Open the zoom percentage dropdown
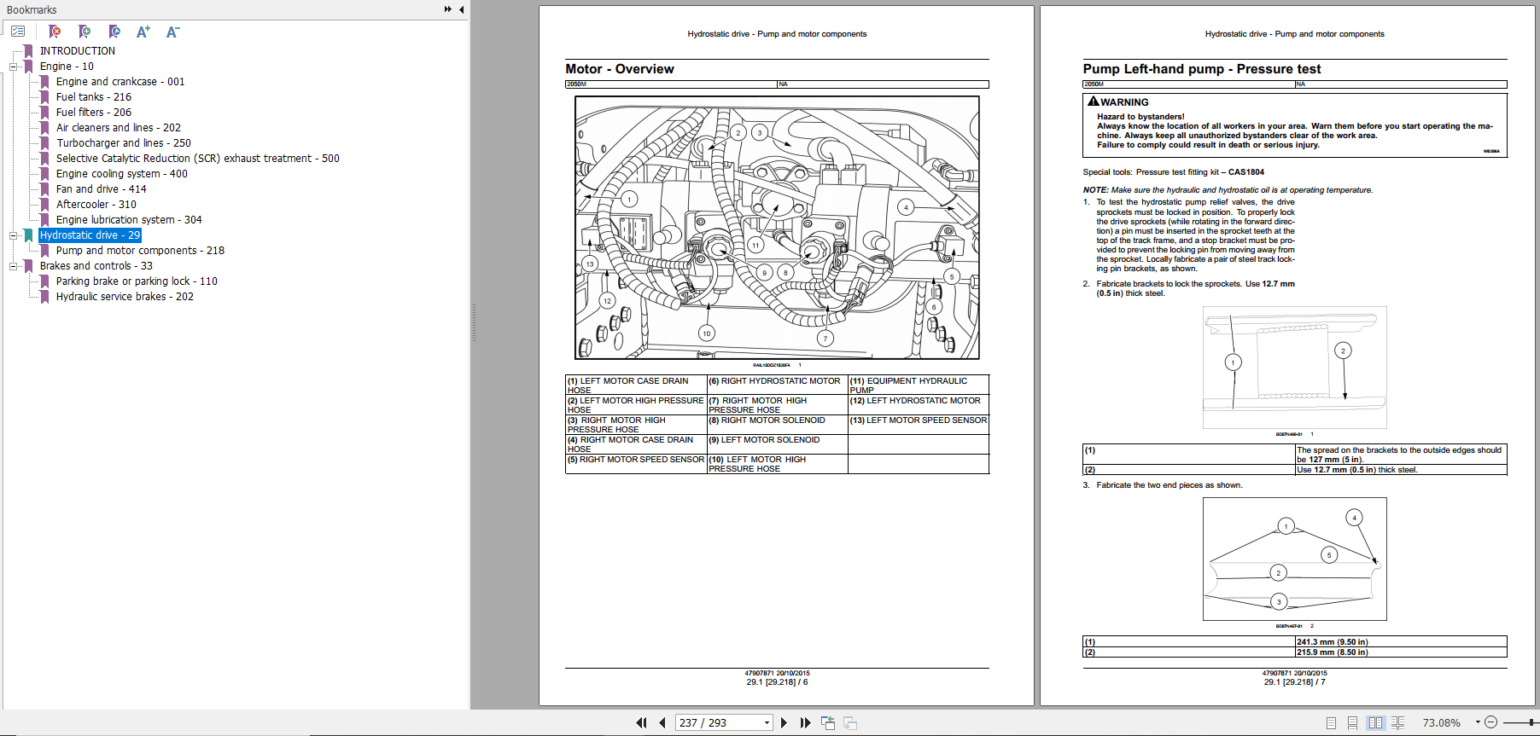This screenshot has width=1540, height=736. [x=1478, y=722]
